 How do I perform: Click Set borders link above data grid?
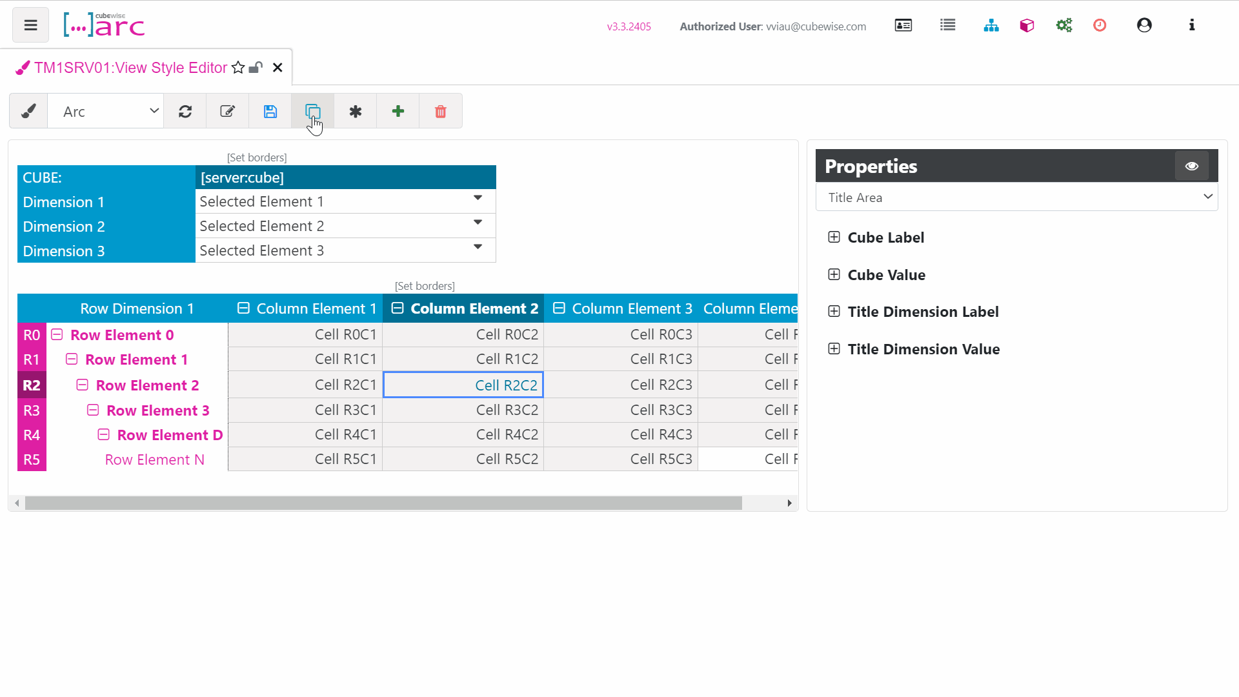coord(425,286)
